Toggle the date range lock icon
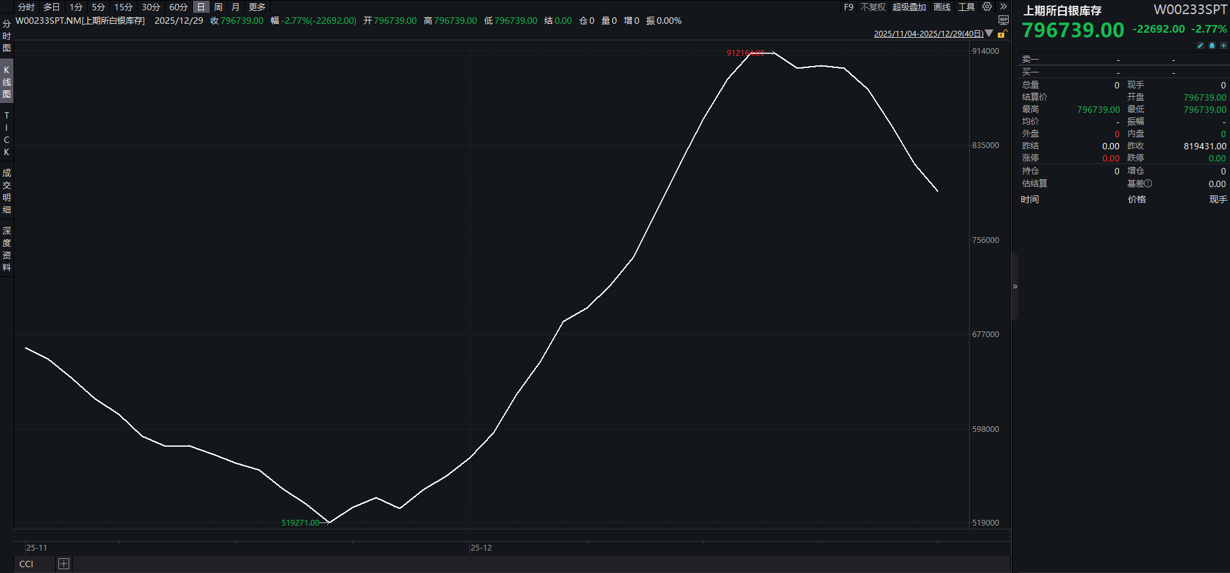1230x573 pixels. click(1002, 34)
